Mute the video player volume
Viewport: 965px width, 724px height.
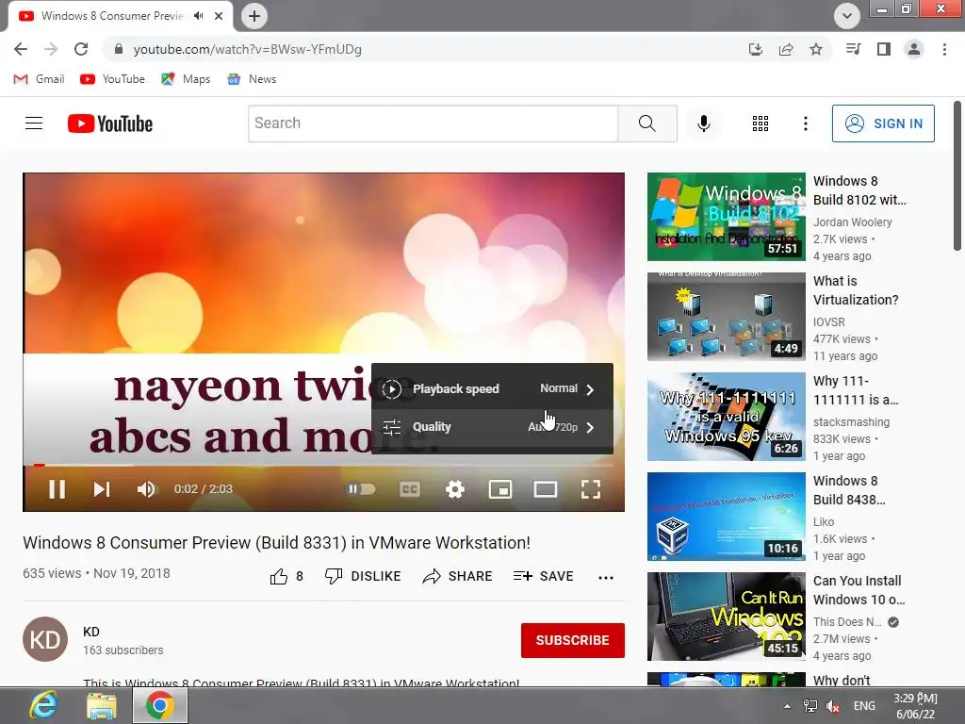(x=146, y=489)
